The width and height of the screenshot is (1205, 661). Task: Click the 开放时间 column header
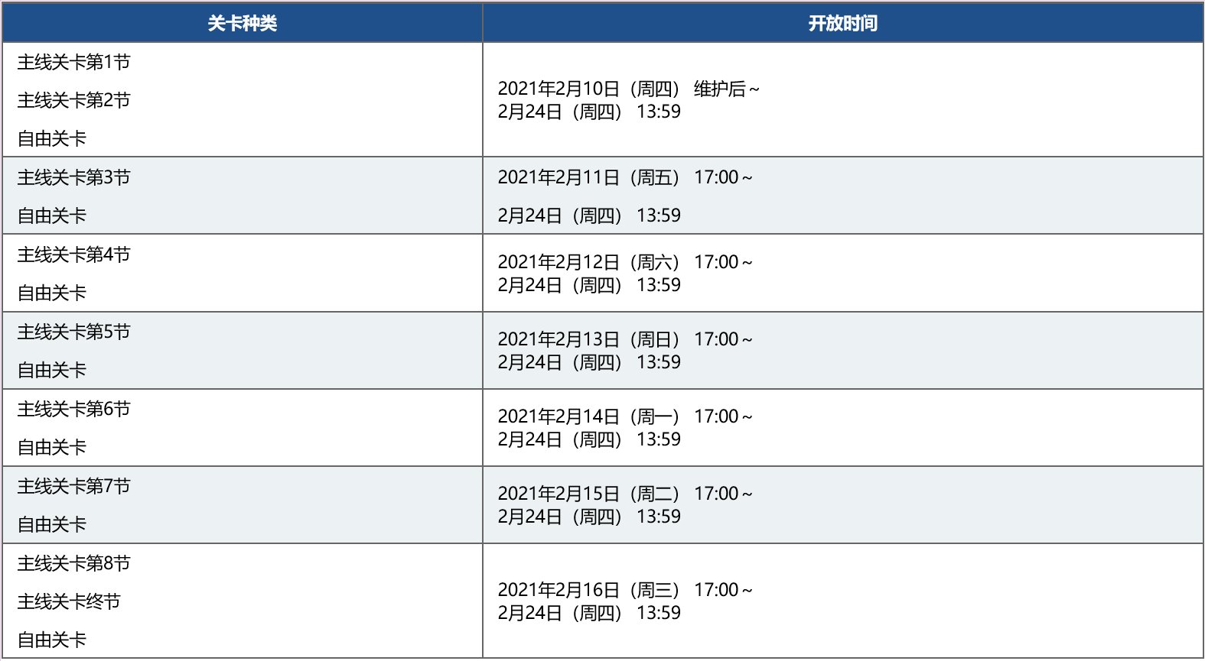click(x=843, y=23)
